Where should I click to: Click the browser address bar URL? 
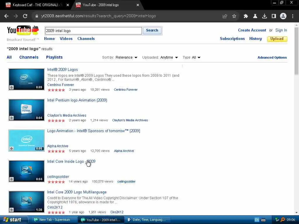tap(99, 16)
